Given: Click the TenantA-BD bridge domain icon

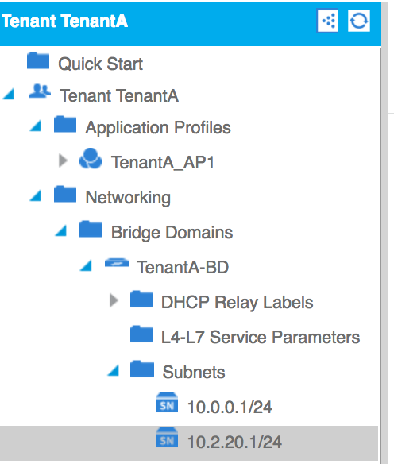Looking at the screenshot, I should [x=117, y=262].
